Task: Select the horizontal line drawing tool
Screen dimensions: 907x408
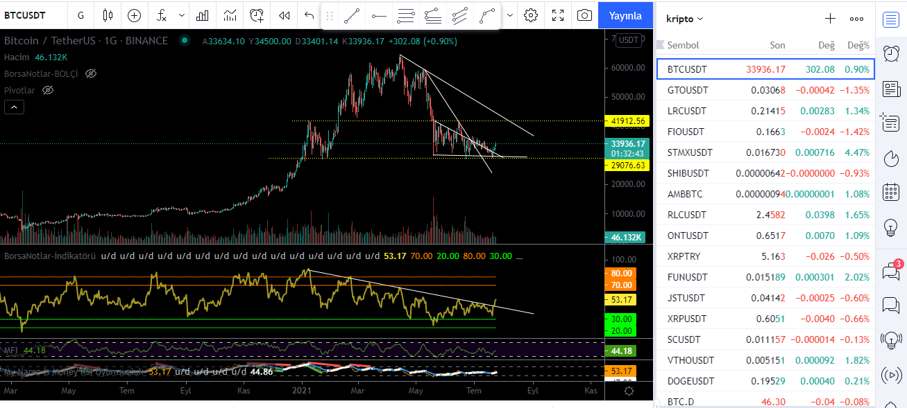Action: (x=379, y=15)
